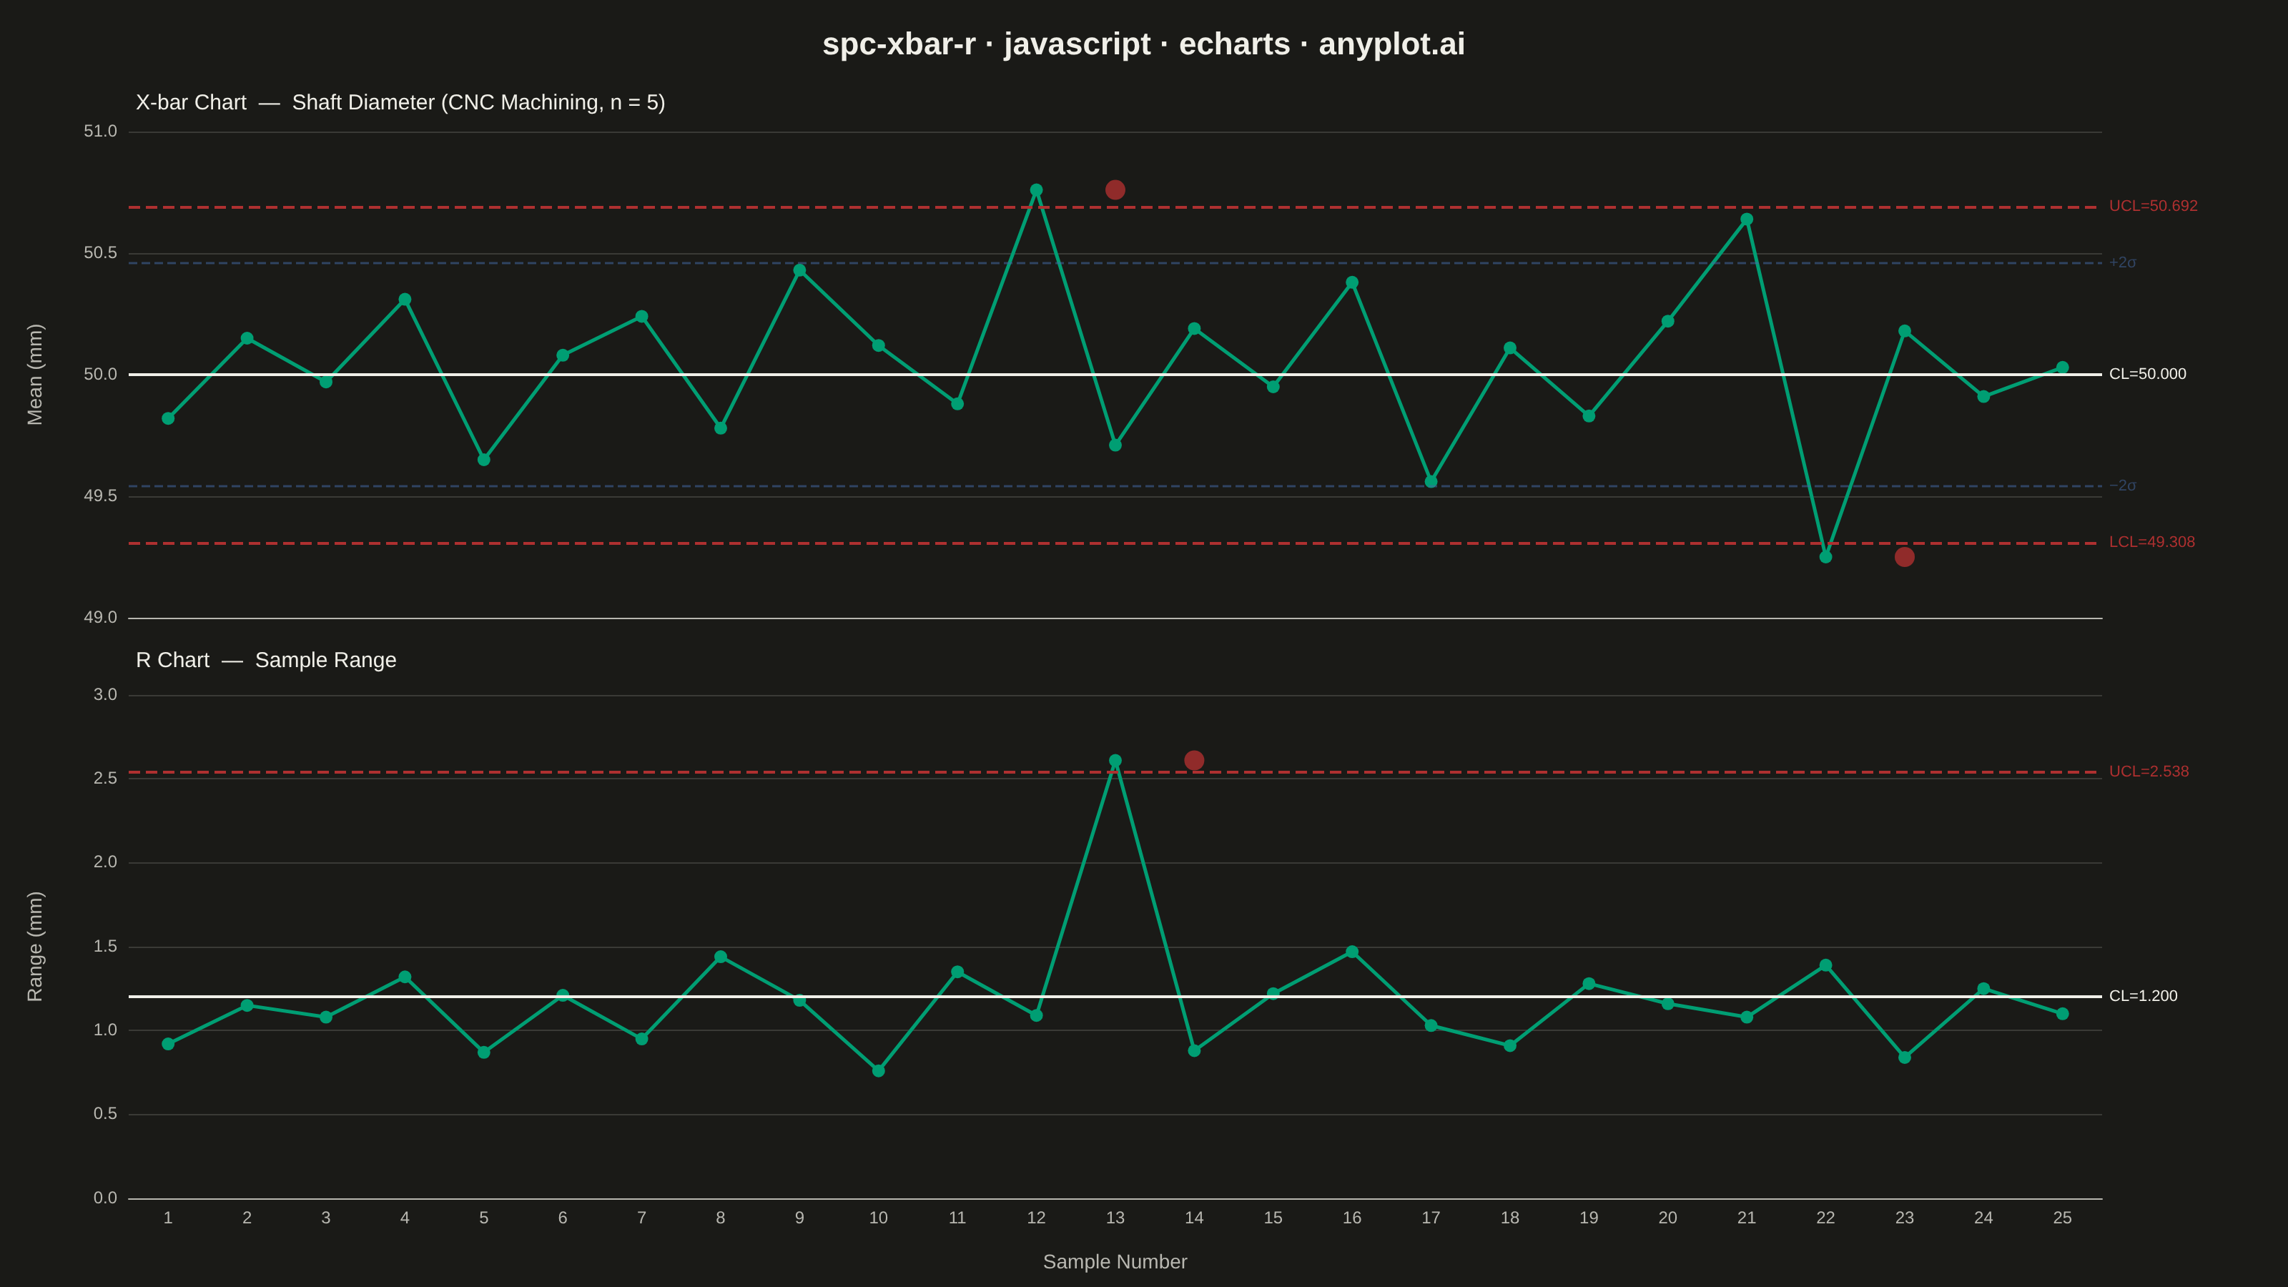Viewport: 2288px width, 1287px height.
Task: Click the sample 21 point on X-bar chart
Action: click(1746, 220)
